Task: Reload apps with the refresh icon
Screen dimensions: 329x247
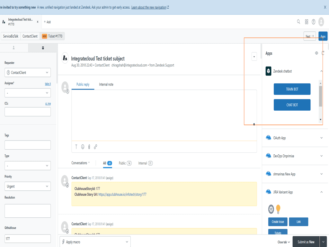Action: 323,53
